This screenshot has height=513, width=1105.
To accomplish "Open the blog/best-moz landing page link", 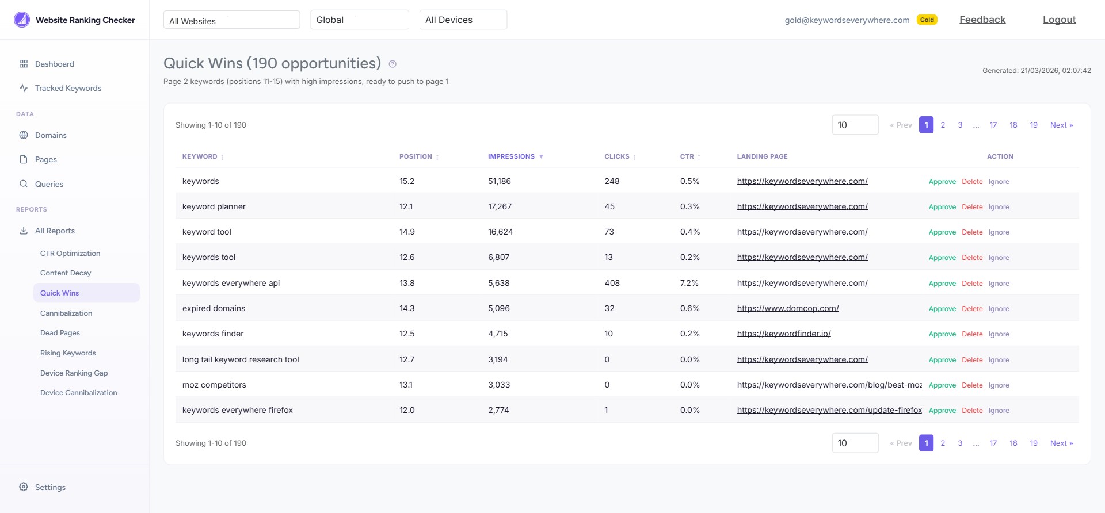I will point(829,385).
